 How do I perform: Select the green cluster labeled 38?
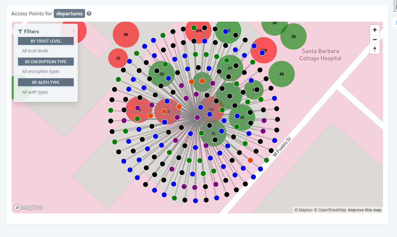click(294, 36)
